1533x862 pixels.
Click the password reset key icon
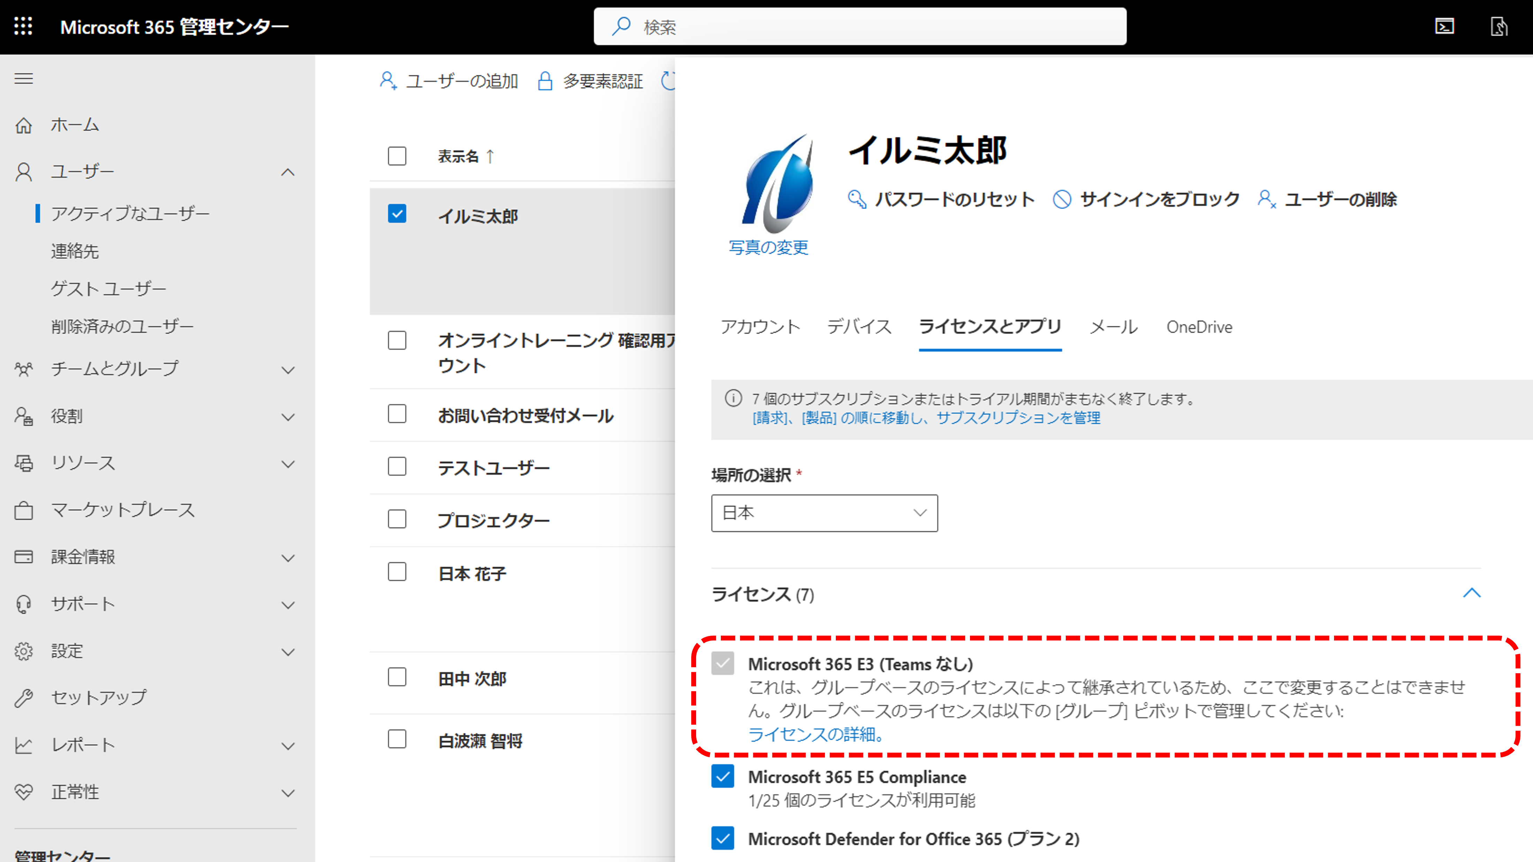[857, 199]
